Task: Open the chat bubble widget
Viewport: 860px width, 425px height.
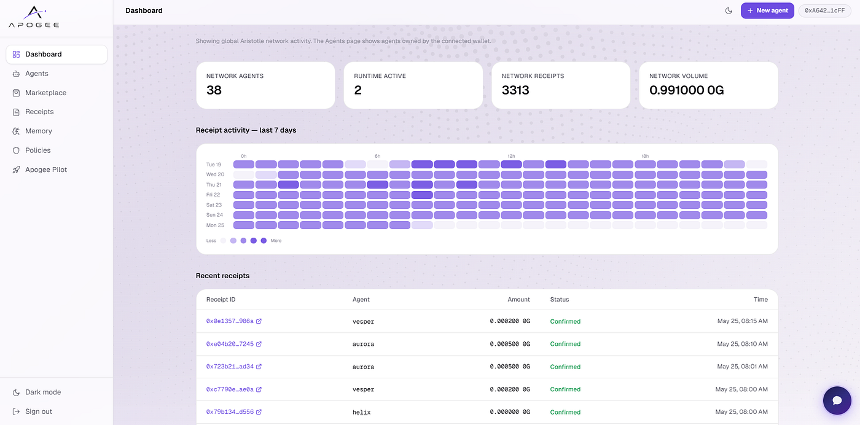Action: [x=837, y=400]
